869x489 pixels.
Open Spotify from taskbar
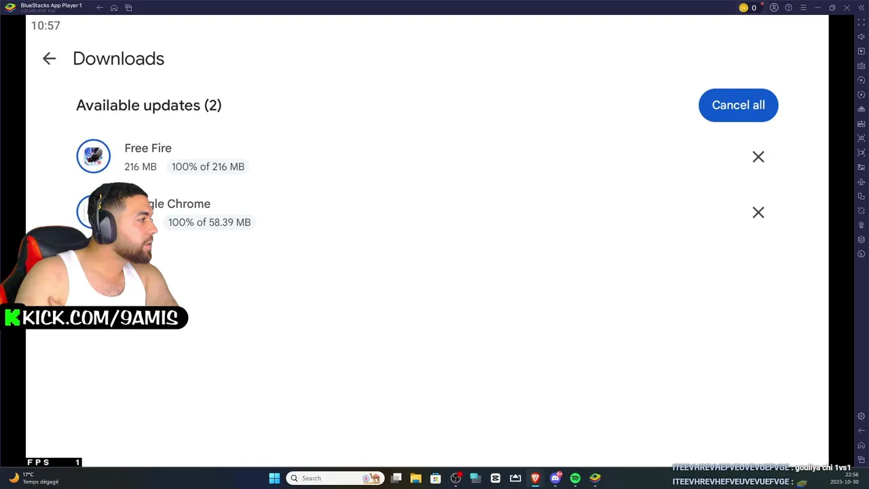tap(575, 478)
